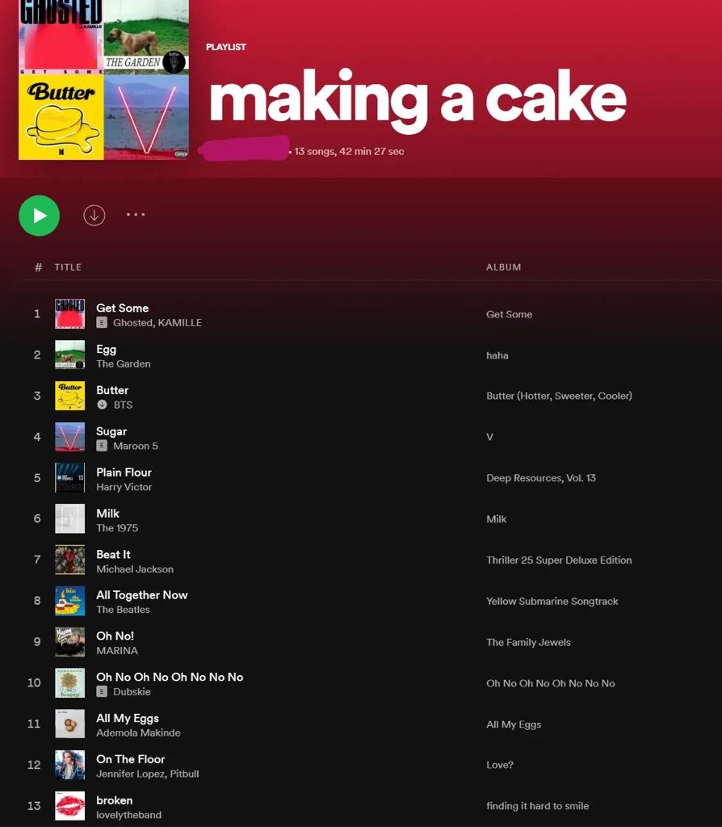Image resolution: width=722 pixels, height=827 pixels.
Task: Click the downloaded arrow icon beside BTS
Action: tap(103, 405)
